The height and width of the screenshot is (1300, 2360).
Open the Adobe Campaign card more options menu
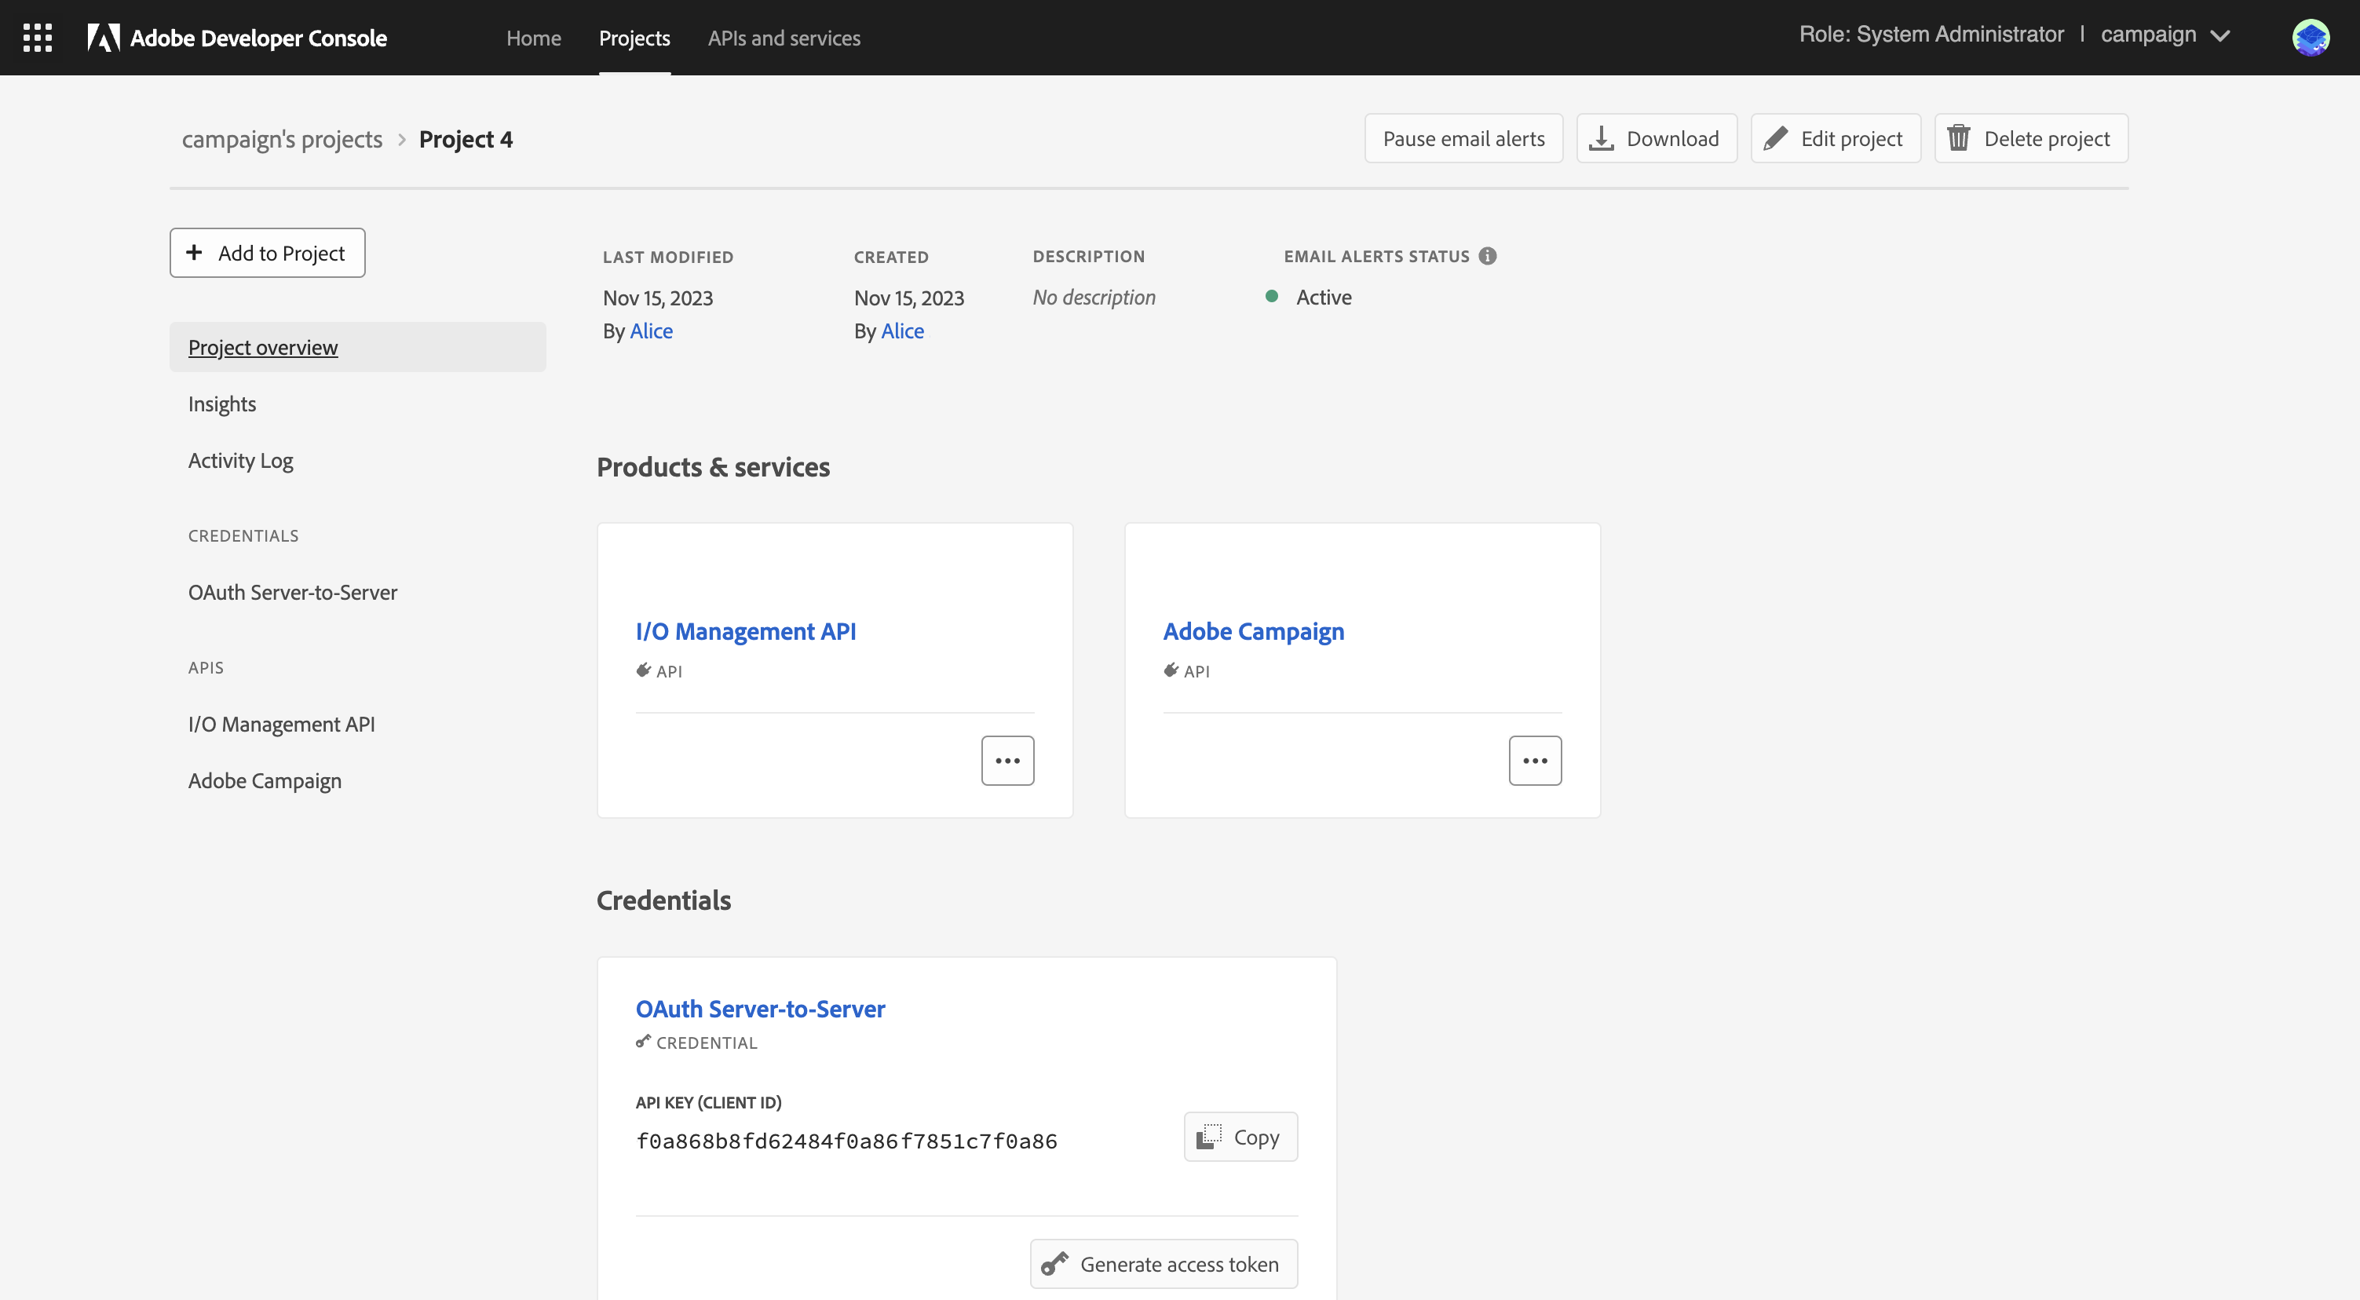(x=1535, y=761)
